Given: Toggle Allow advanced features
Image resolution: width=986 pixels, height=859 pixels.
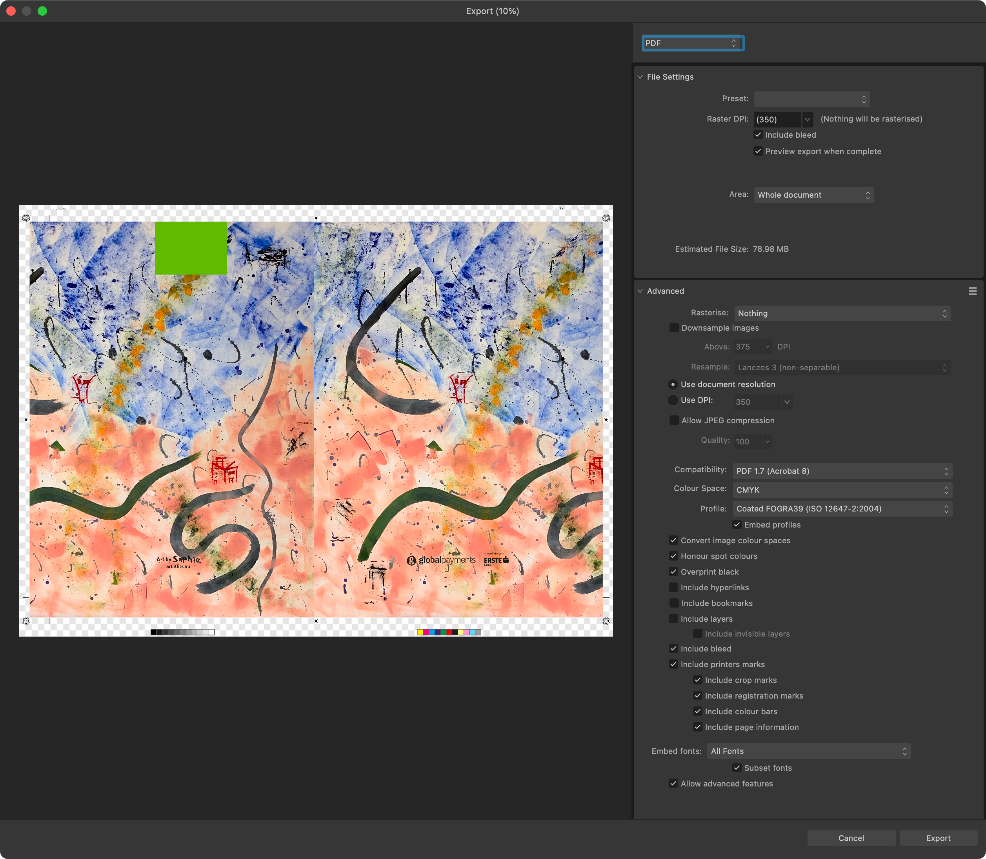Looking at the screenshot, I should [x=673, y=784].
